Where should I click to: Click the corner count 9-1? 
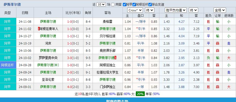click(x=88, y=72)
